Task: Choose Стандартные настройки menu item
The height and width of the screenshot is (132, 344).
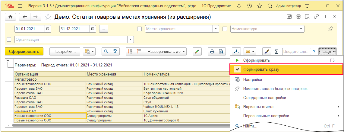Action: [x=286, y=98]
